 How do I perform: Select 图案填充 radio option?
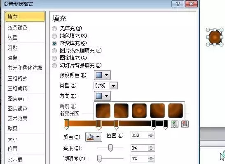point(54,58)
